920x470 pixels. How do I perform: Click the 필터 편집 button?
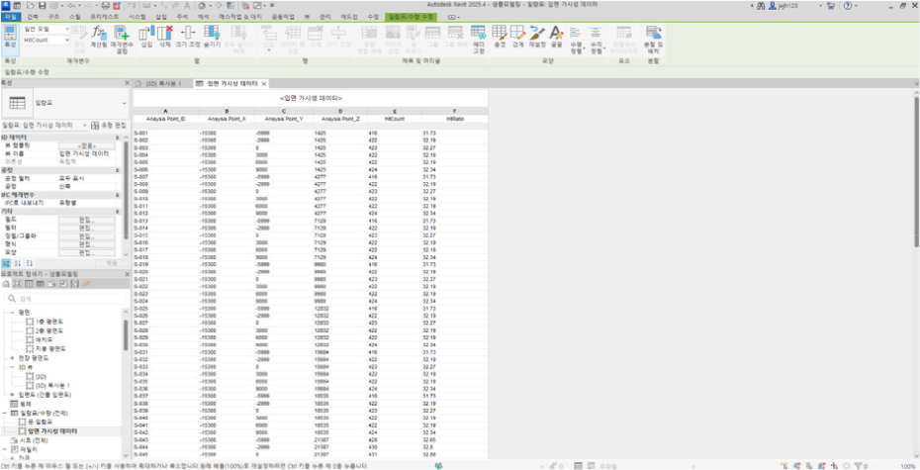87,229
